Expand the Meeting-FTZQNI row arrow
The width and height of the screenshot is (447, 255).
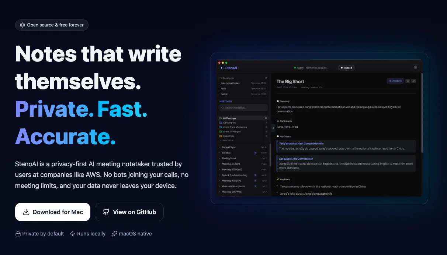(220, 164)
